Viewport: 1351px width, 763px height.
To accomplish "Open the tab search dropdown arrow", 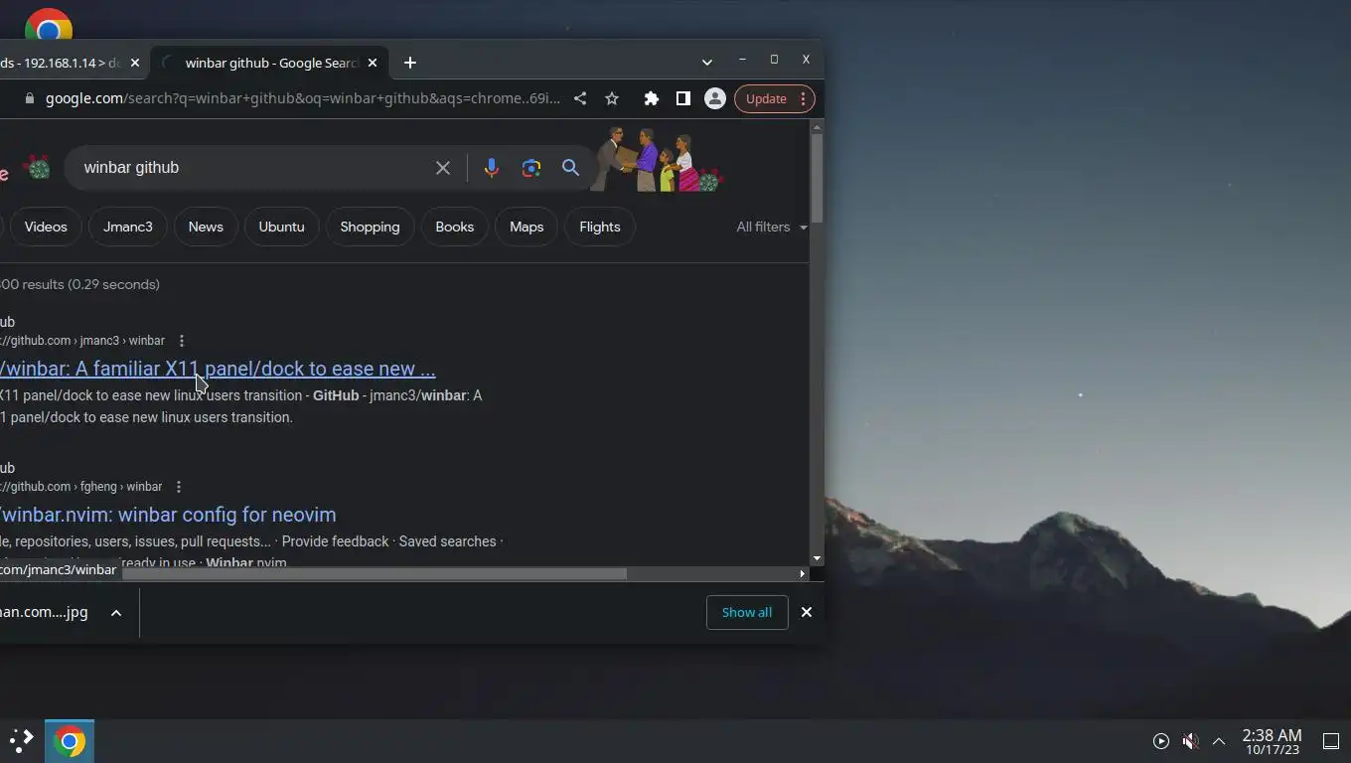I will [706, 62].
